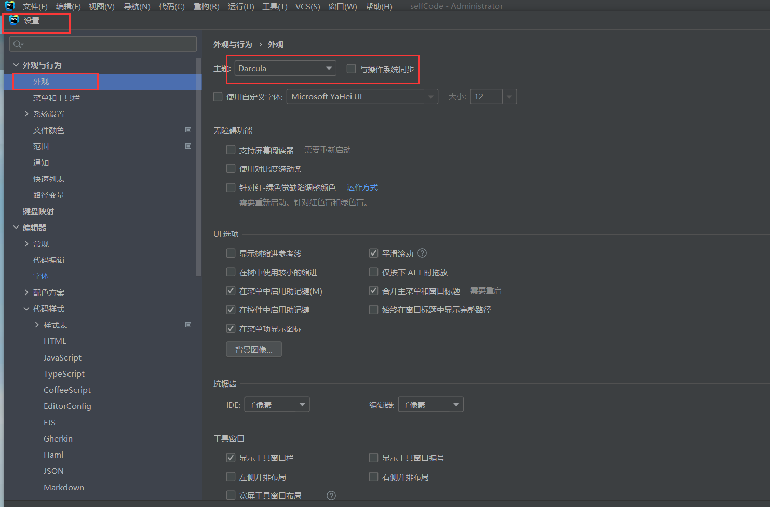The height and width of the screenshot is (507, 770).
Task: Open the IDE antialiasing 子像素 dropdown
Action: [277, 405]
